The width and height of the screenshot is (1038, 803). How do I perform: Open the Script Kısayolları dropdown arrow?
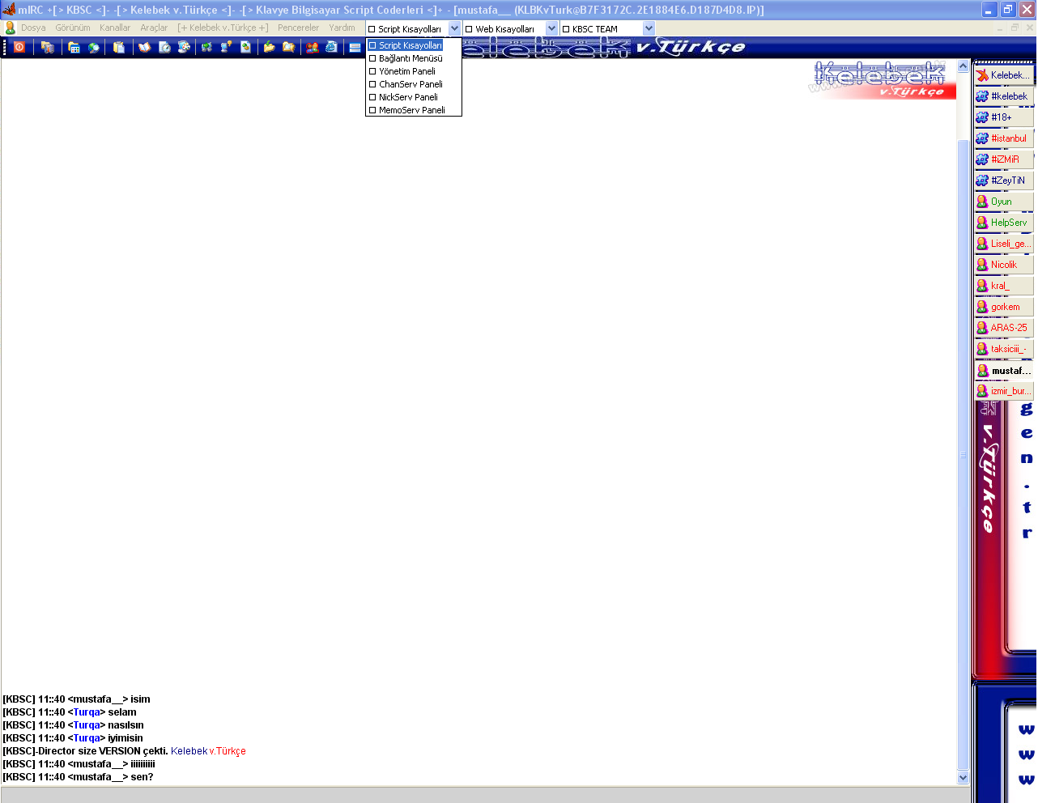454,28
